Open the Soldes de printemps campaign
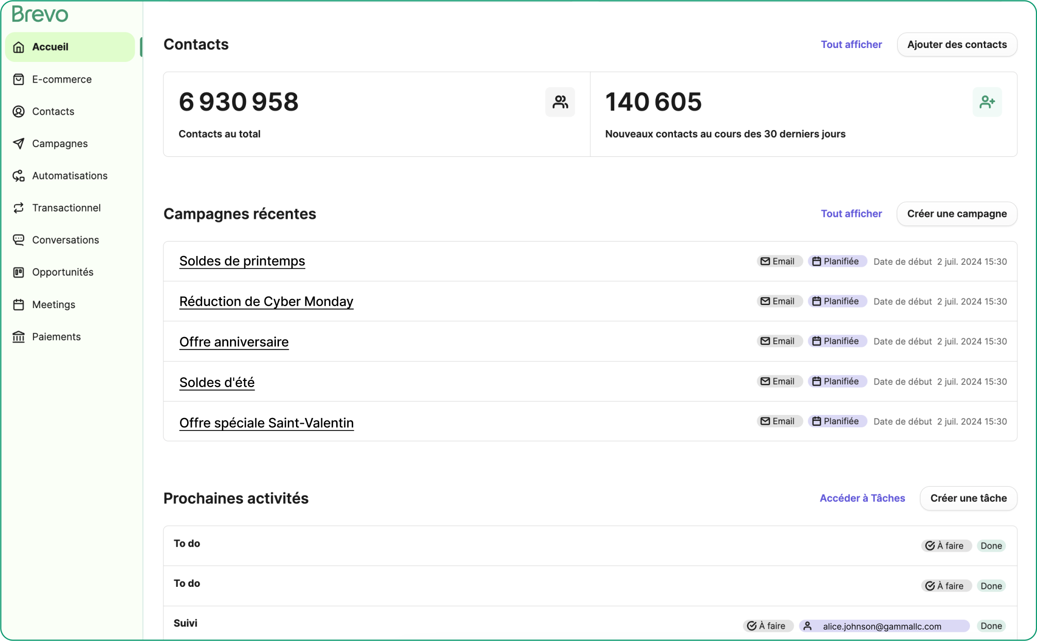 tap(242, 261)
